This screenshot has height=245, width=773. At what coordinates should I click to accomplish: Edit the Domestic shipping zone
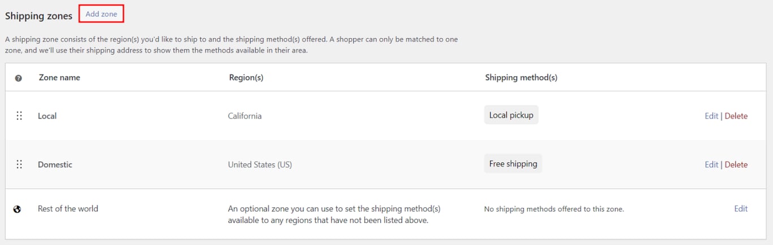pyautogui.click(x=711, y=164)
